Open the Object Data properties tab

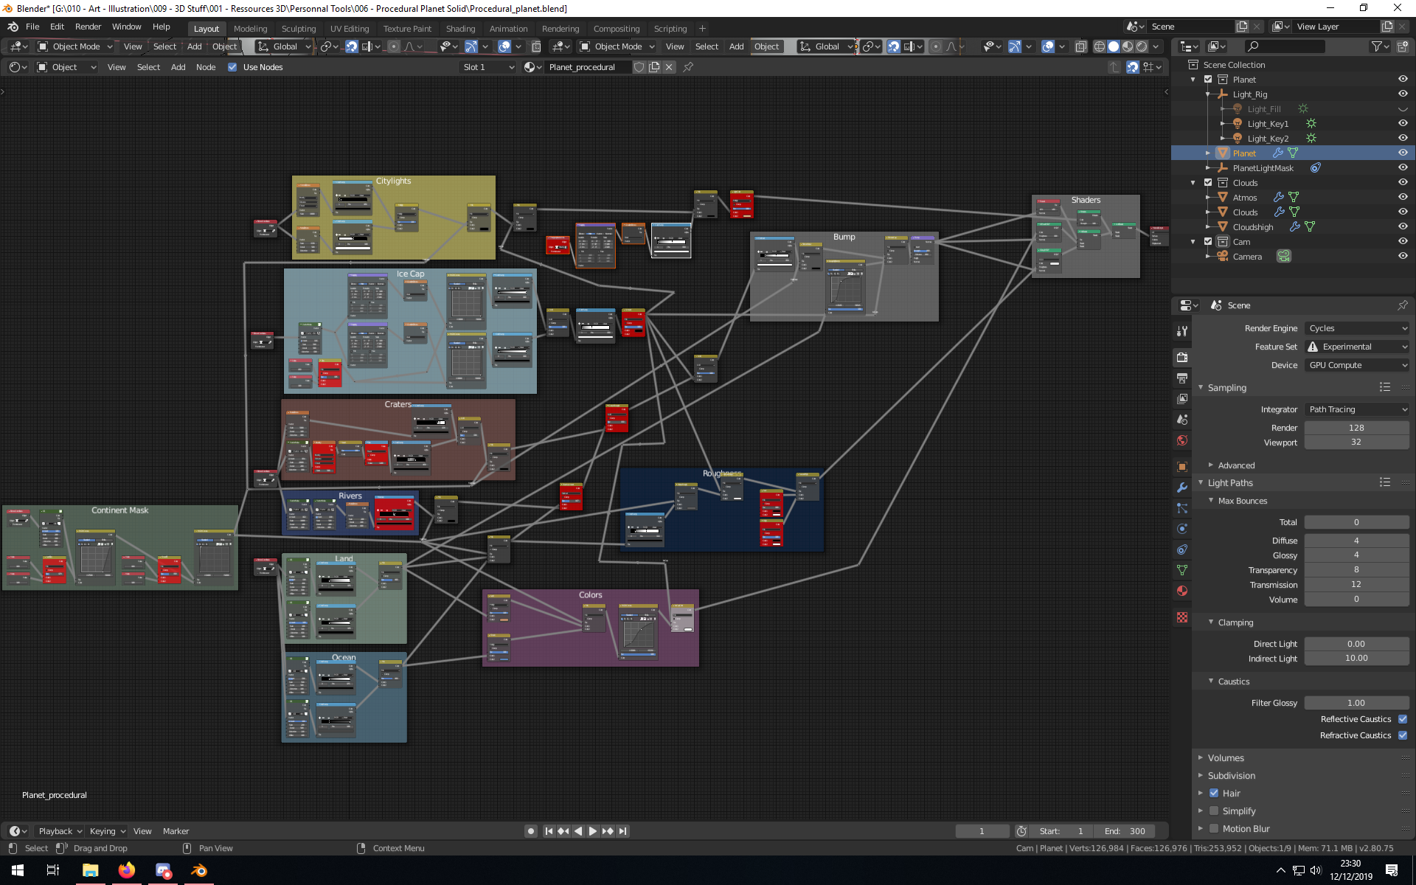tap(1182, 570)
